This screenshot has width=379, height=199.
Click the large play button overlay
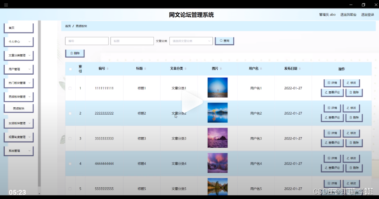(192, 102)
